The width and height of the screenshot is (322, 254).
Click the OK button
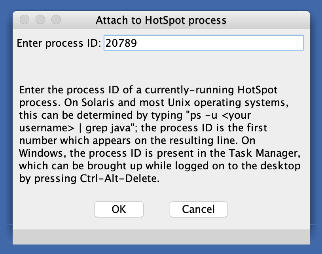[x=119, y=209]
